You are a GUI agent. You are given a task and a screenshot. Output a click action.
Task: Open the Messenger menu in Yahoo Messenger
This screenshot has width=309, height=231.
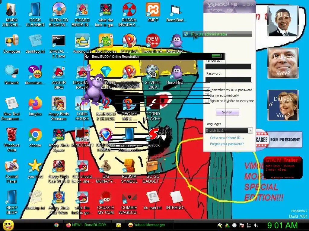tap(214, 10)
